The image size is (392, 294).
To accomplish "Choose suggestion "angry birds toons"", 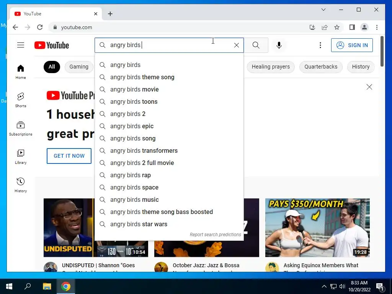I will click(169, 102).
